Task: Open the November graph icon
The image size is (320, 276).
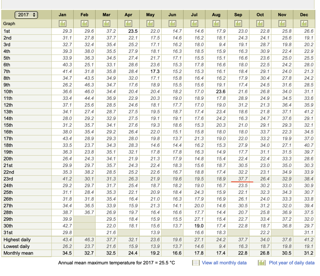Action: [282, 24]
